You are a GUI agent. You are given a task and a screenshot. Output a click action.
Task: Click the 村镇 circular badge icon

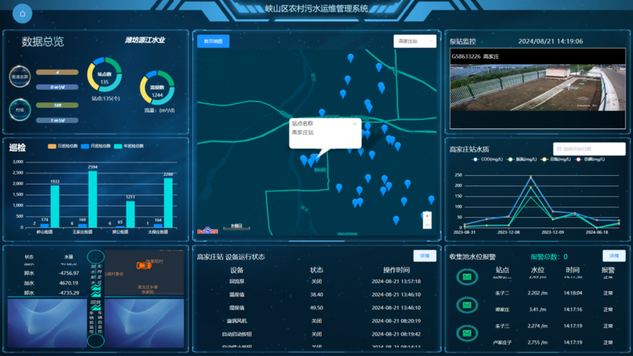(20, 110)
